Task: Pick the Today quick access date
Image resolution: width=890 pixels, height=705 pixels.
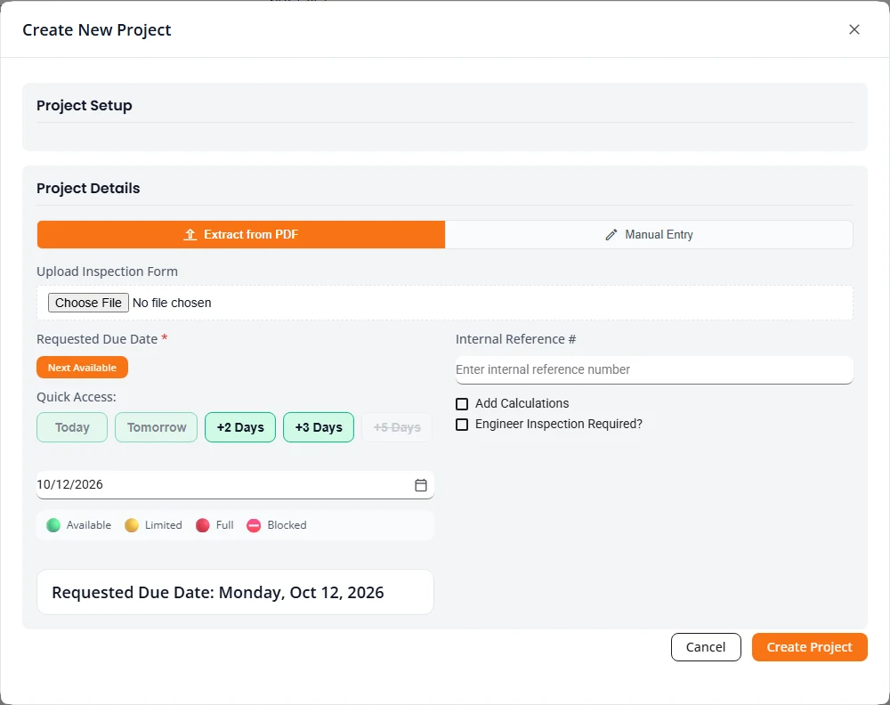Action: tap(72, 427)
